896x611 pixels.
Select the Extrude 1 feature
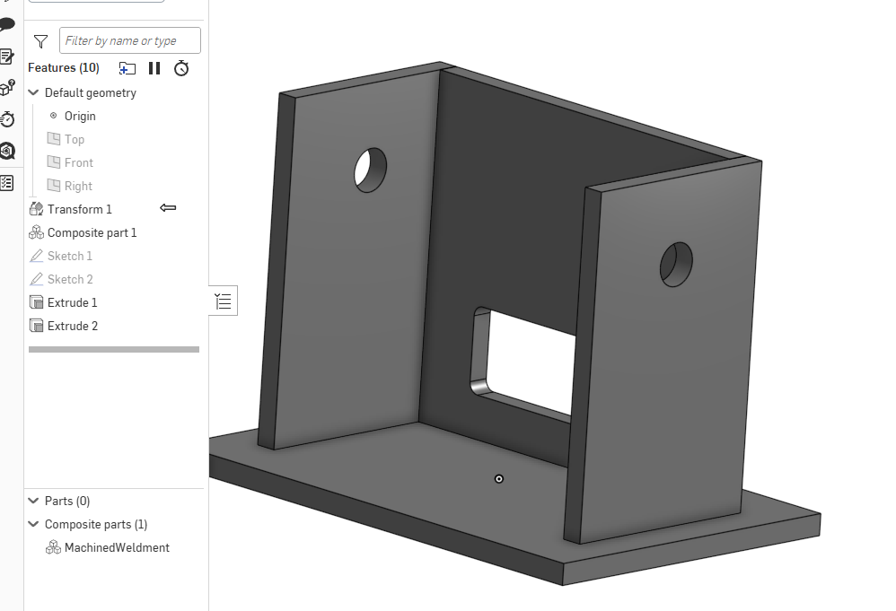72,302
